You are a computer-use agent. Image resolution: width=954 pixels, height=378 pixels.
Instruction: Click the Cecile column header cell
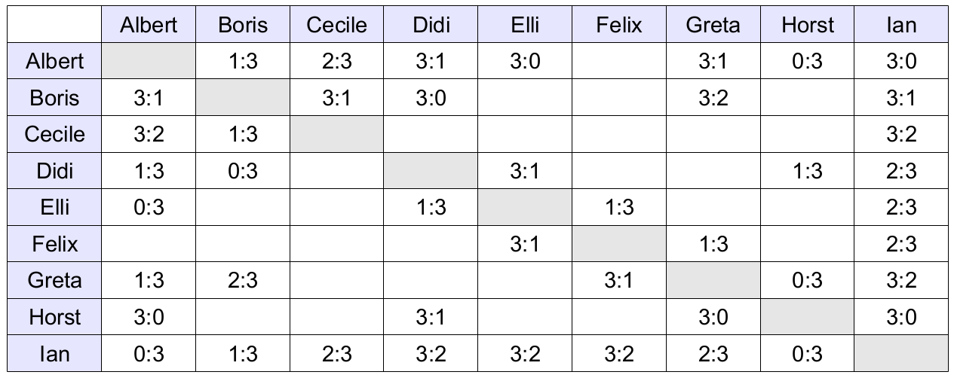(337, 25)
